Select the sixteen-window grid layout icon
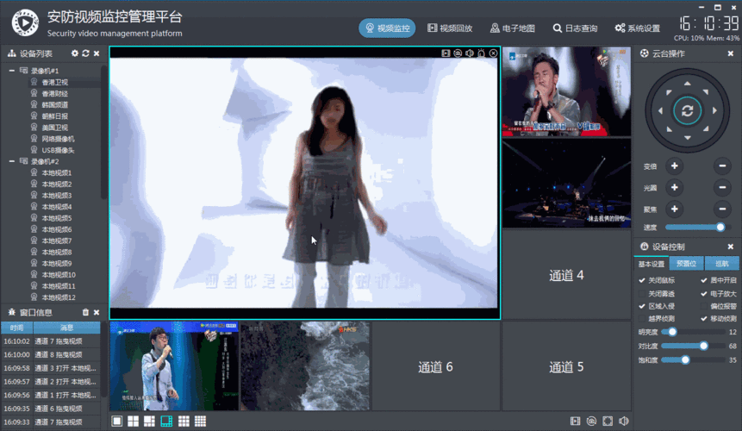The image size is (742, 431). [200, 421]
